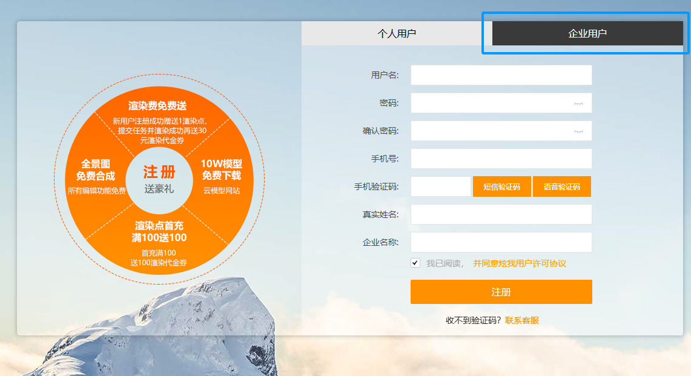Open the 联系客服 link
This screenshot has height=376, width=691.
tap(521, 320)
